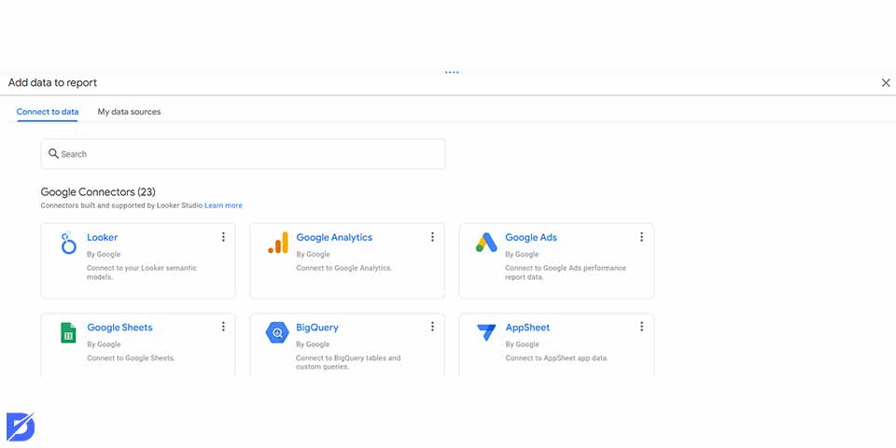Image resolution: width=896 pixels, height=448 pixels.
Task: Click the AppSheet logo icon
Action: 486,332
